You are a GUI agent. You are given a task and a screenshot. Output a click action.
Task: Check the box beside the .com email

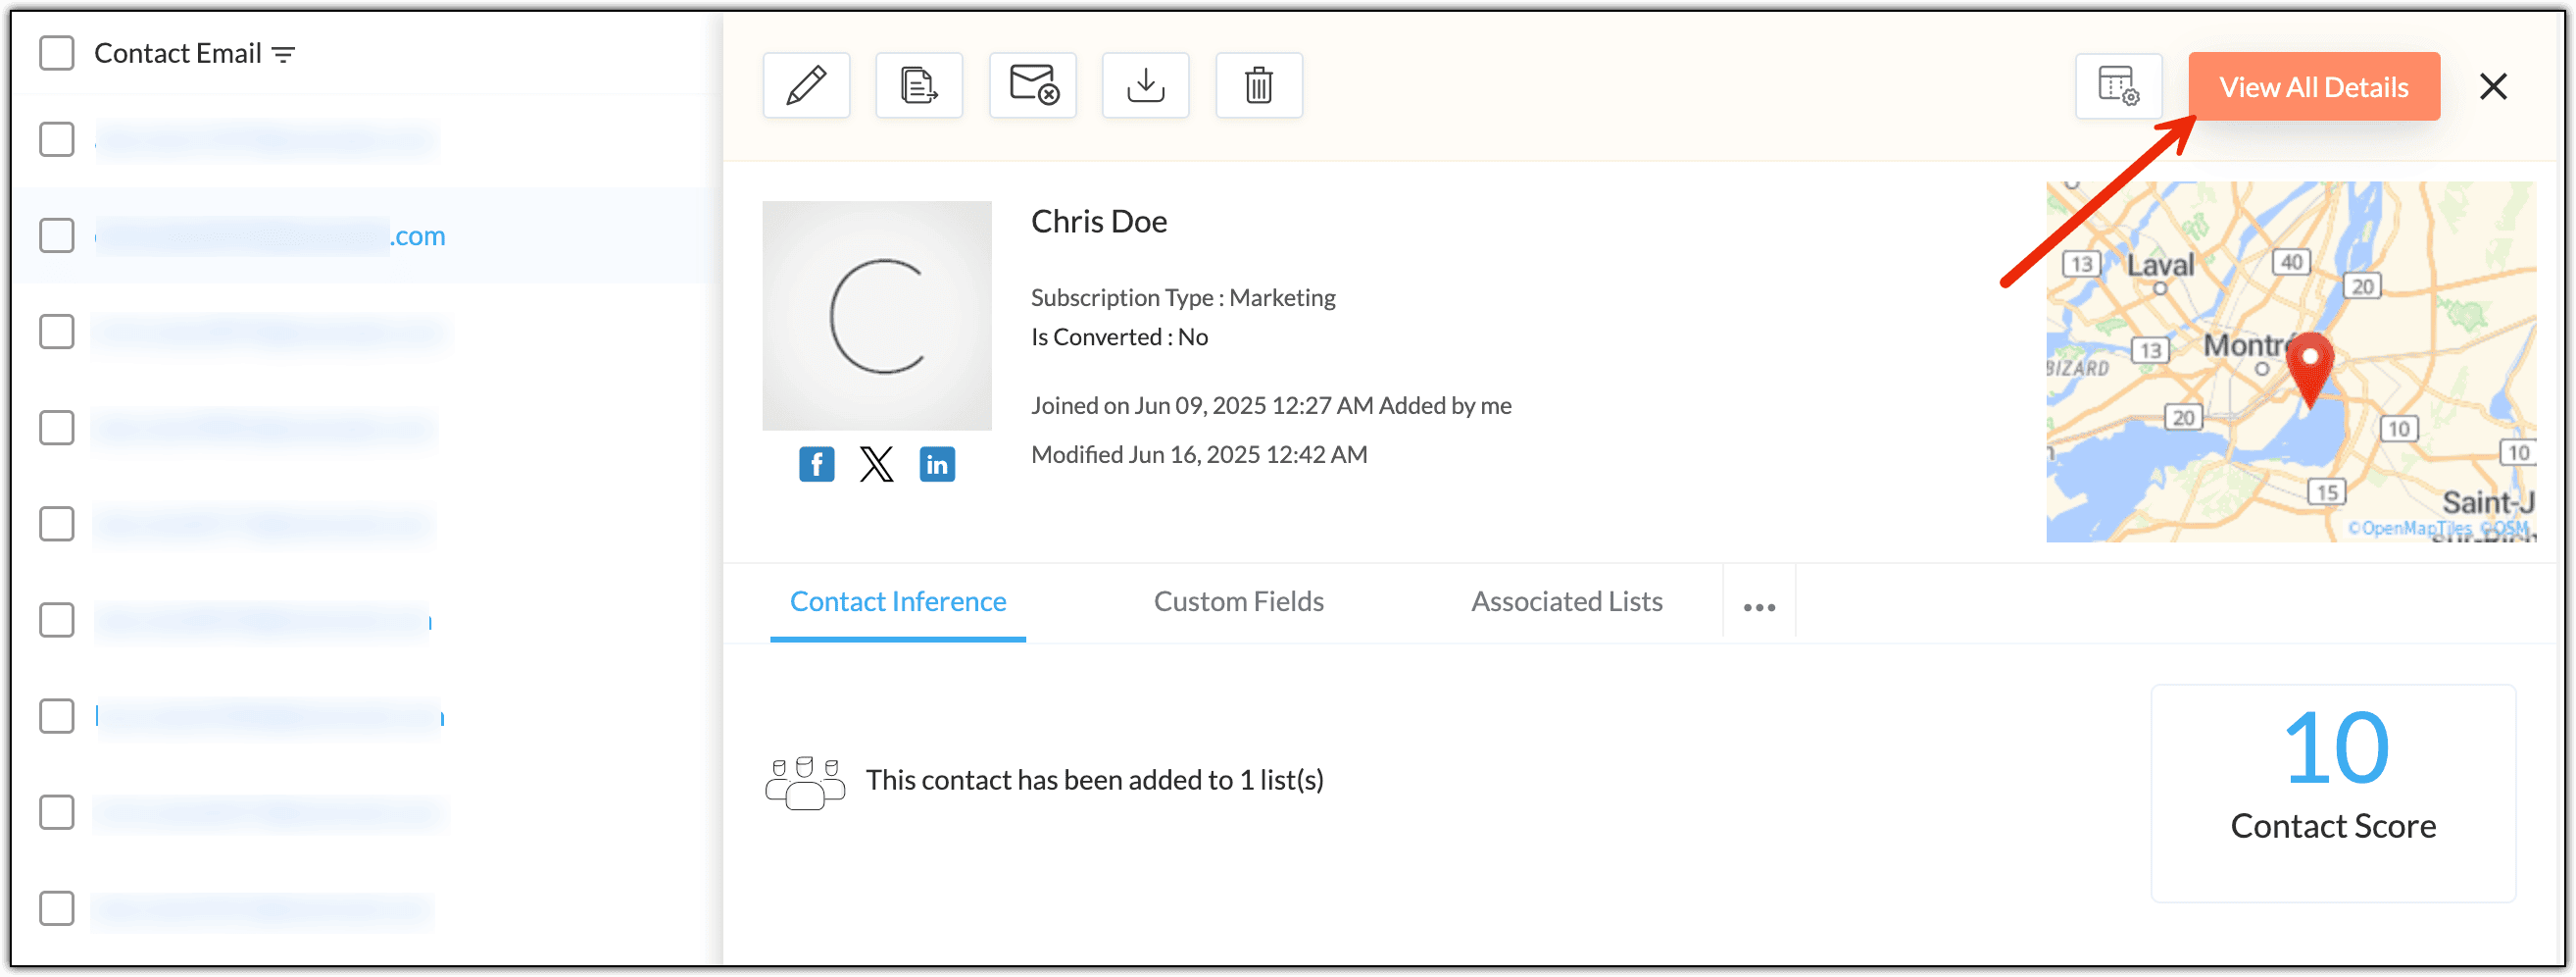click(57, 236)
